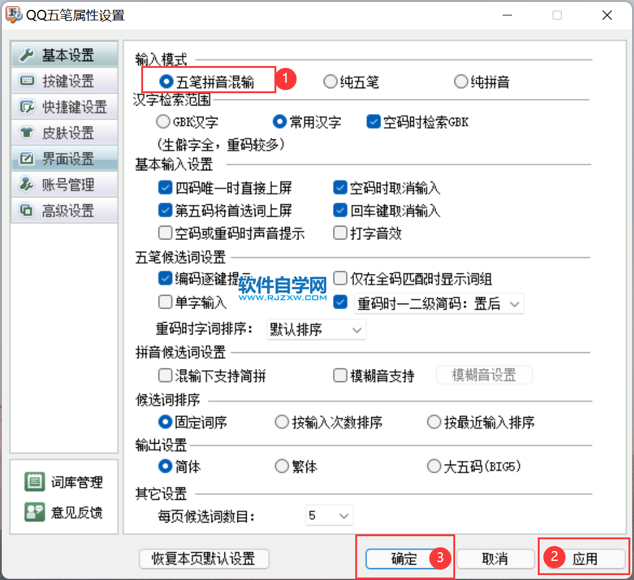Close the QQ五笔属性设置 window
Screen dimensions: 634x580
click(607, 15)
